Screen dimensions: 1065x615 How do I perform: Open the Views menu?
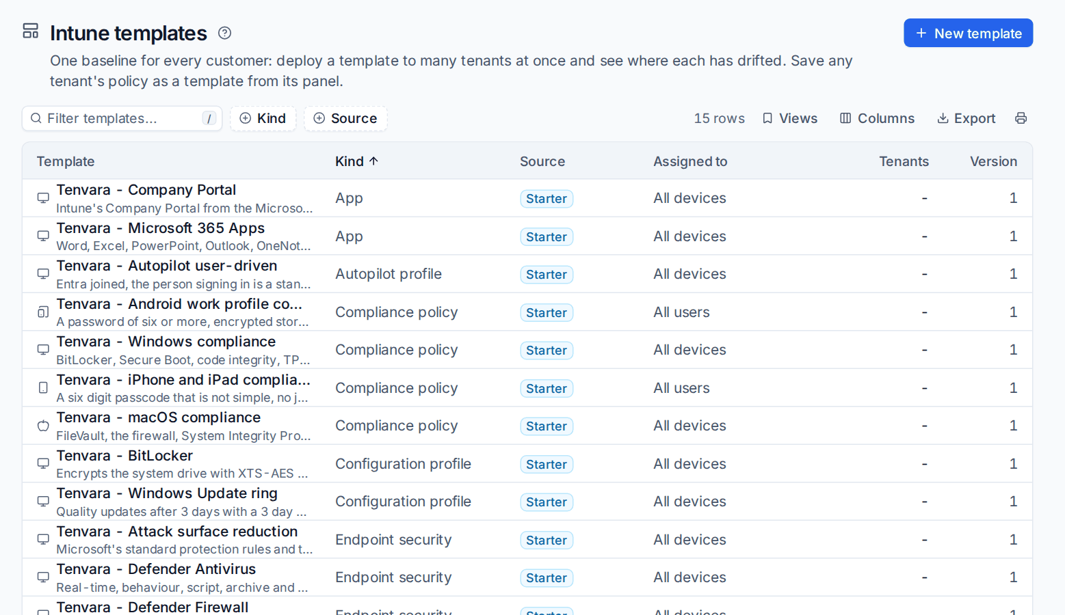tap(790, 118)
